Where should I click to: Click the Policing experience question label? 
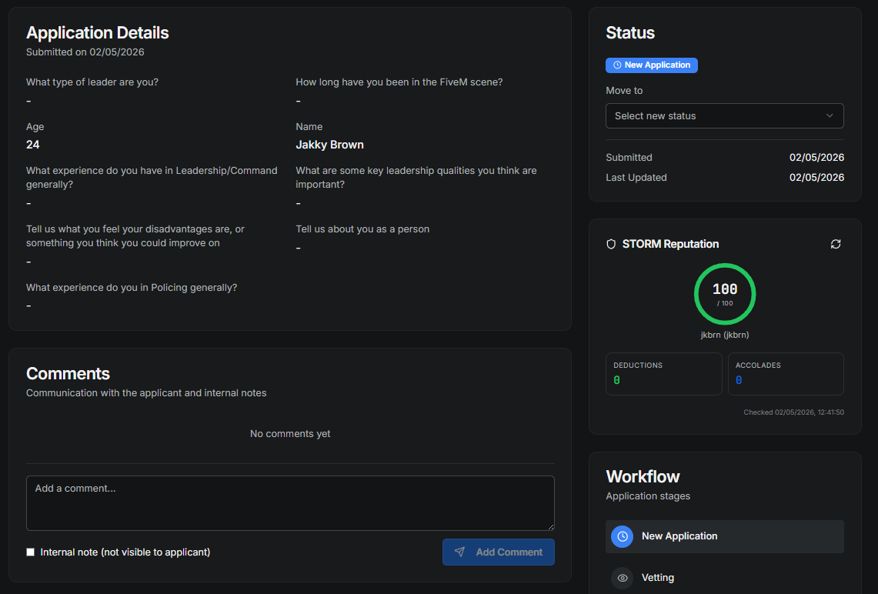(132, 288)
